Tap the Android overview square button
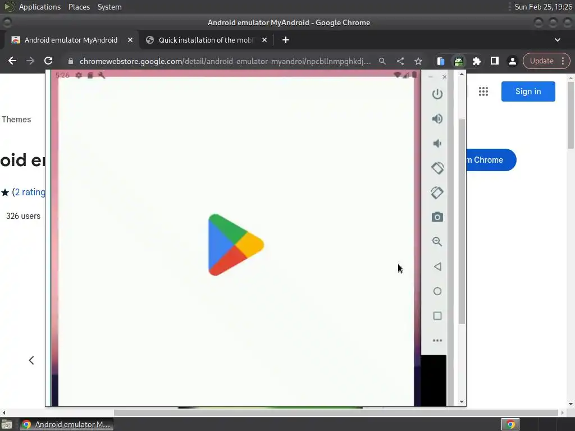Screen dimensions: 575x431 (437, 316)
